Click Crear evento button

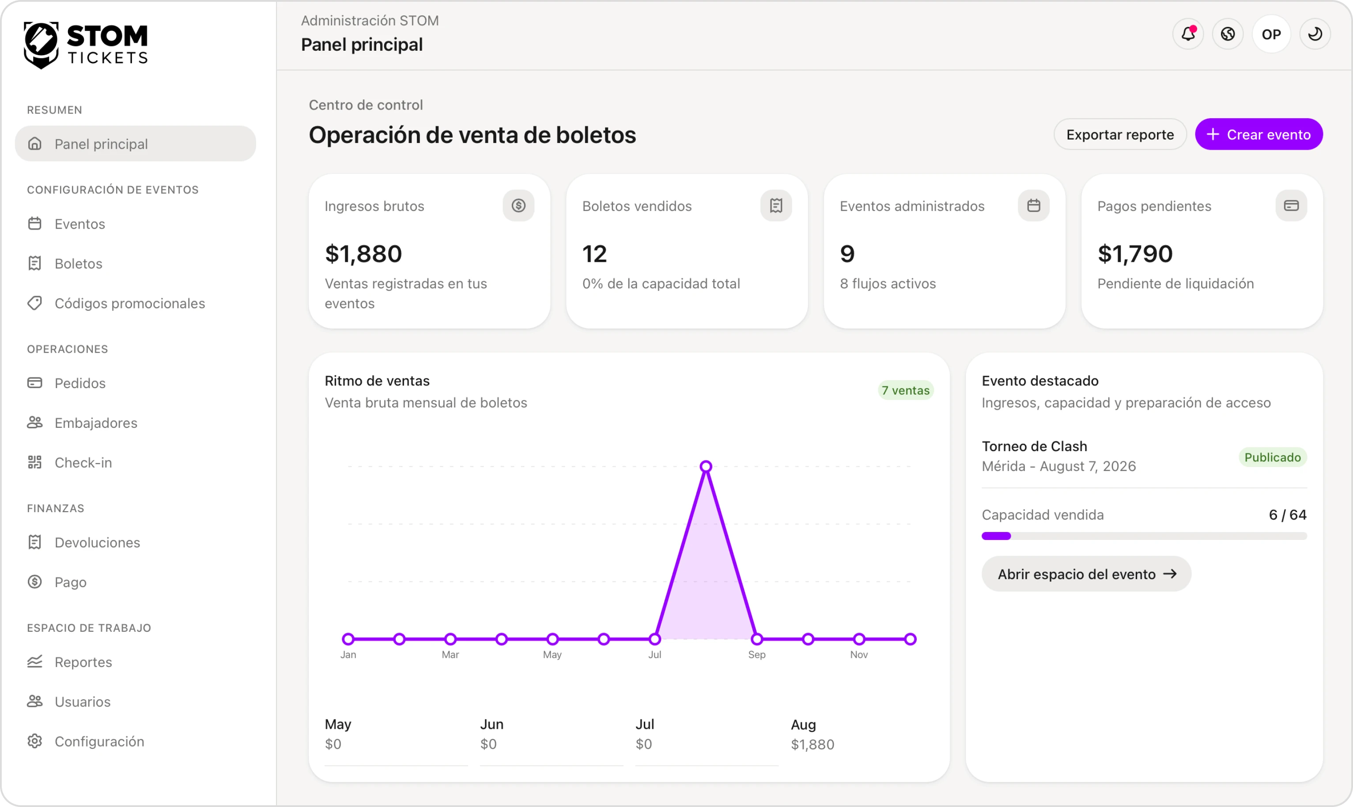point(1259,134)
